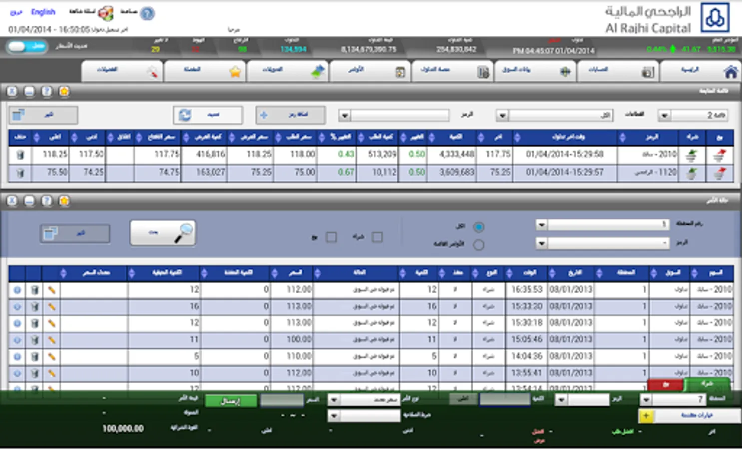Screen dimensions: 742x449
Task: Open watchlist selector dropdown showing 2
Action: click(x=692, y=115)
